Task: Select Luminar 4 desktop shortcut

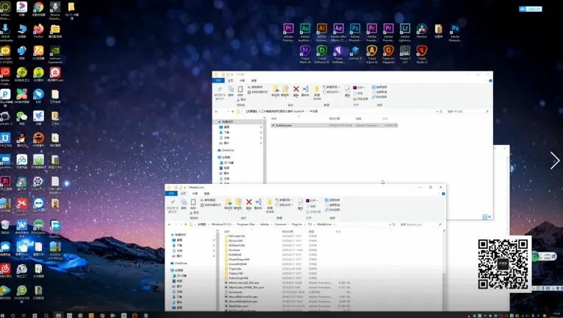Action: coord(355,52)
